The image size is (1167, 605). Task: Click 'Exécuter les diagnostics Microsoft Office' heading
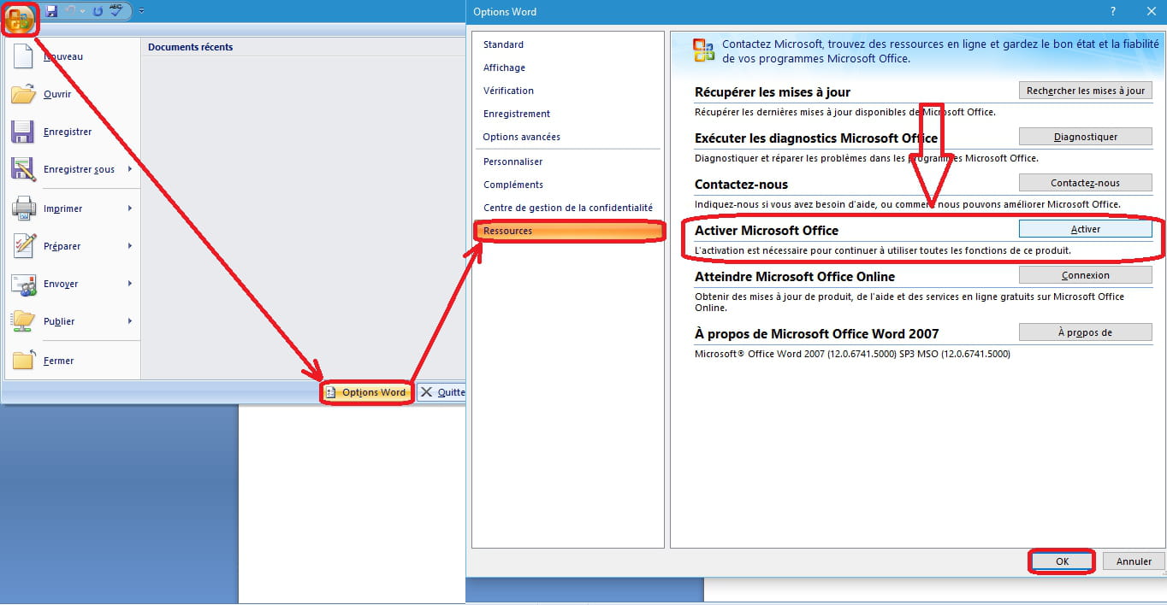click(816, 138)
